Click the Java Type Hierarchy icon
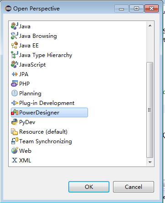The height and width of the screenshot is (203, 165). pyautogui.click(x=15, y=55)
